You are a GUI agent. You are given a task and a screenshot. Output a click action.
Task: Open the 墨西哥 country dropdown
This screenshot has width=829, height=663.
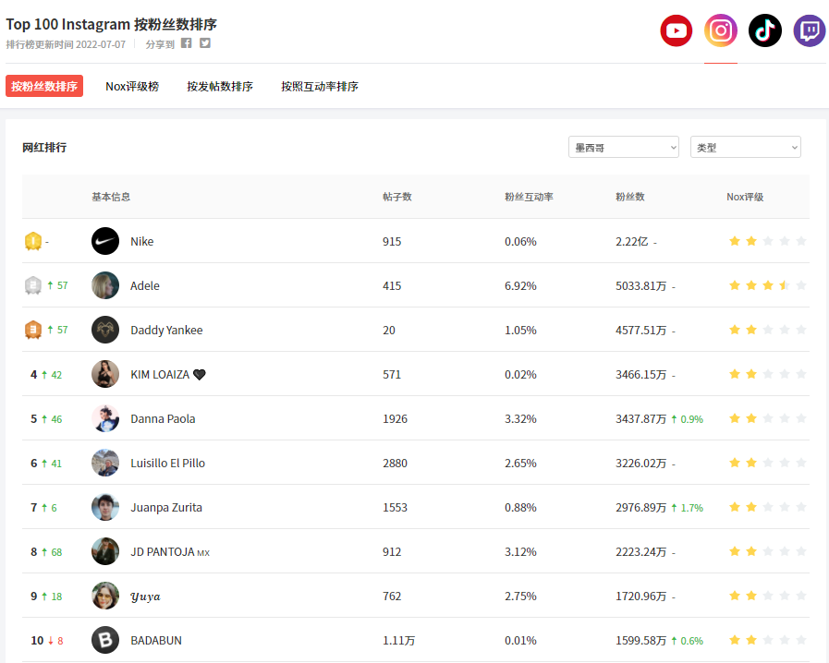click(624, 148)
